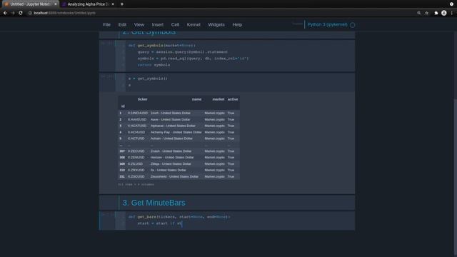The height and width of the screenshot is (257, 457).
Task: Click the 'id' index label
Action: tap(123, 106)
